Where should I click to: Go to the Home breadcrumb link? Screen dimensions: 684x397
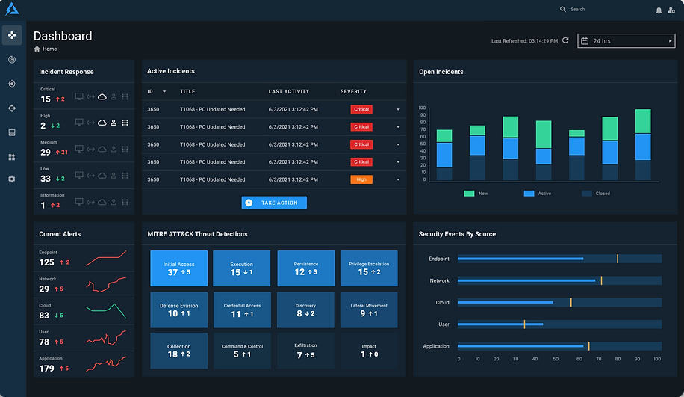click(x=49, y=49)
